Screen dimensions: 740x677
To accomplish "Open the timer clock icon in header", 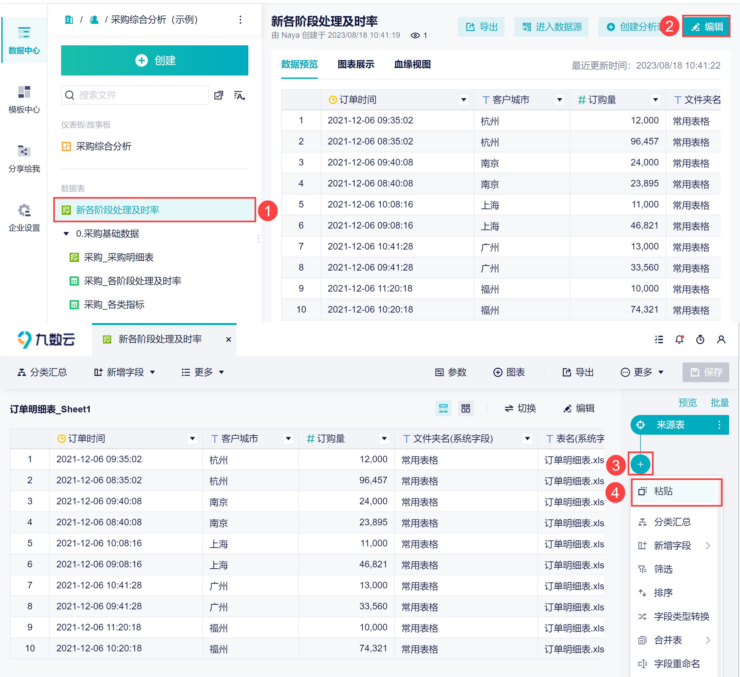I will click(700, 339).
